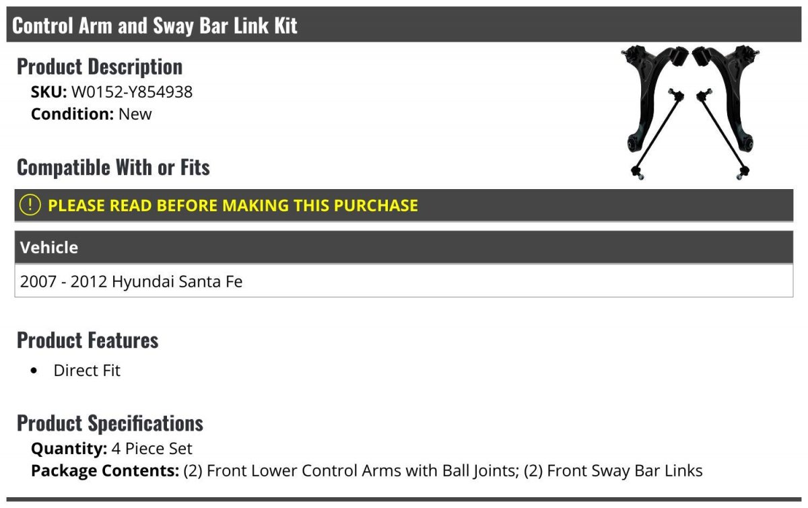Select the Compatible With or Fits heading
808x508 pixels.
113,167
